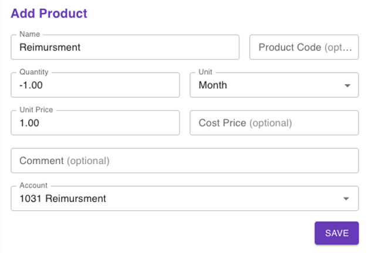This screenshot has width=368, height=253.
Task: Click the small Name field label
Action: 29,35
